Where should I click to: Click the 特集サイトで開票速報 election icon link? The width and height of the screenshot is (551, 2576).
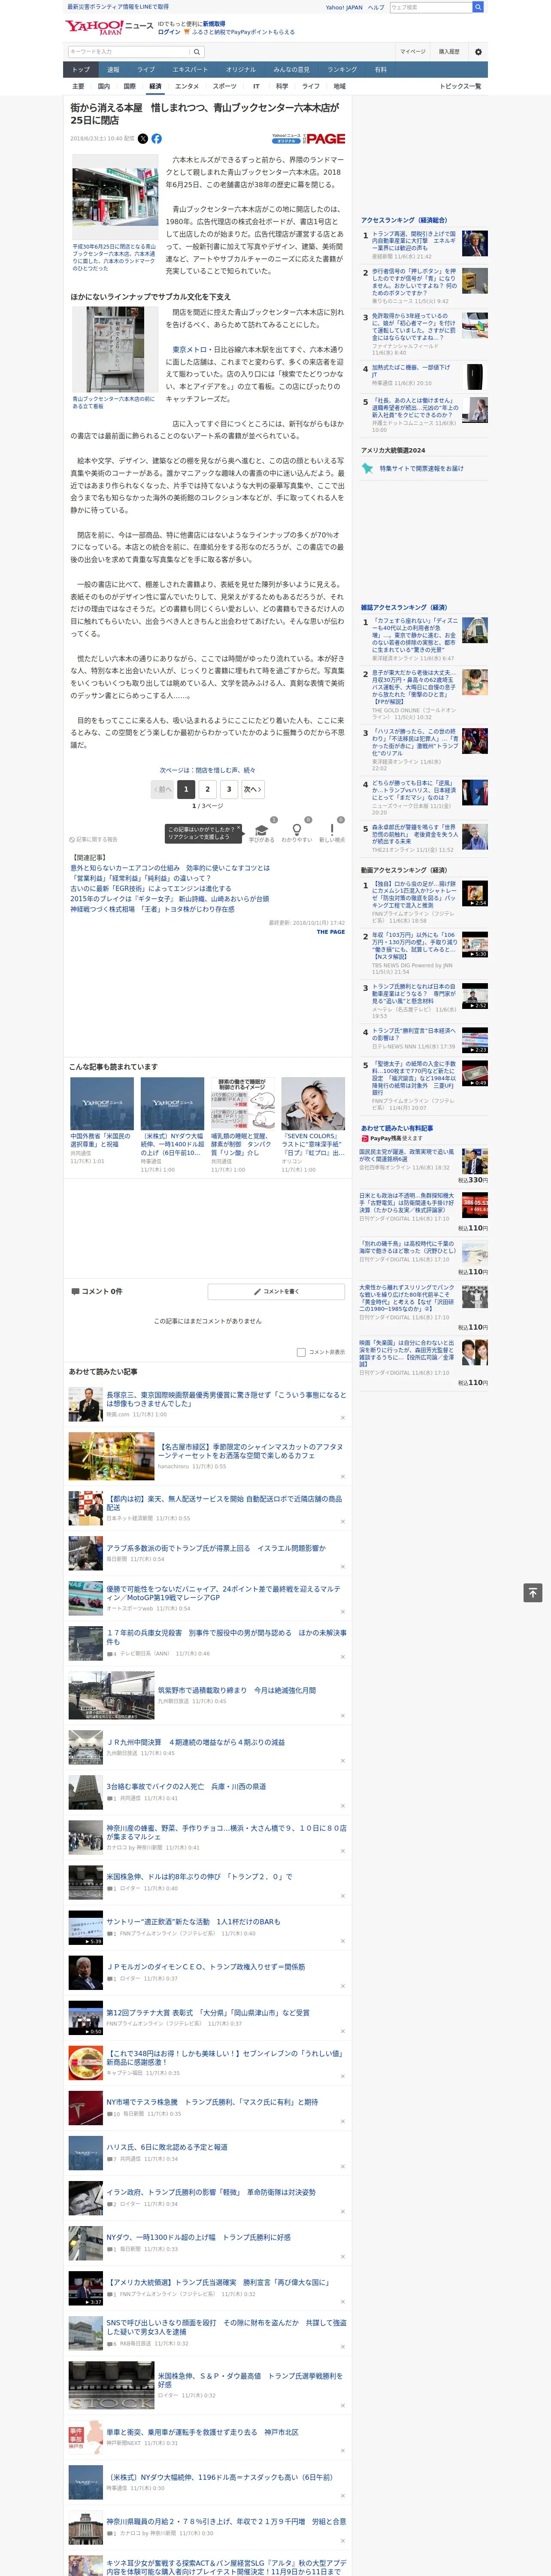412,468
